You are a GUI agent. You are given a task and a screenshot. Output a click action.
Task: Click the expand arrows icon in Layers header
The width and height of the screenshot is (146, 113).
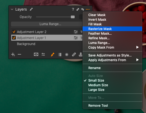78,9
